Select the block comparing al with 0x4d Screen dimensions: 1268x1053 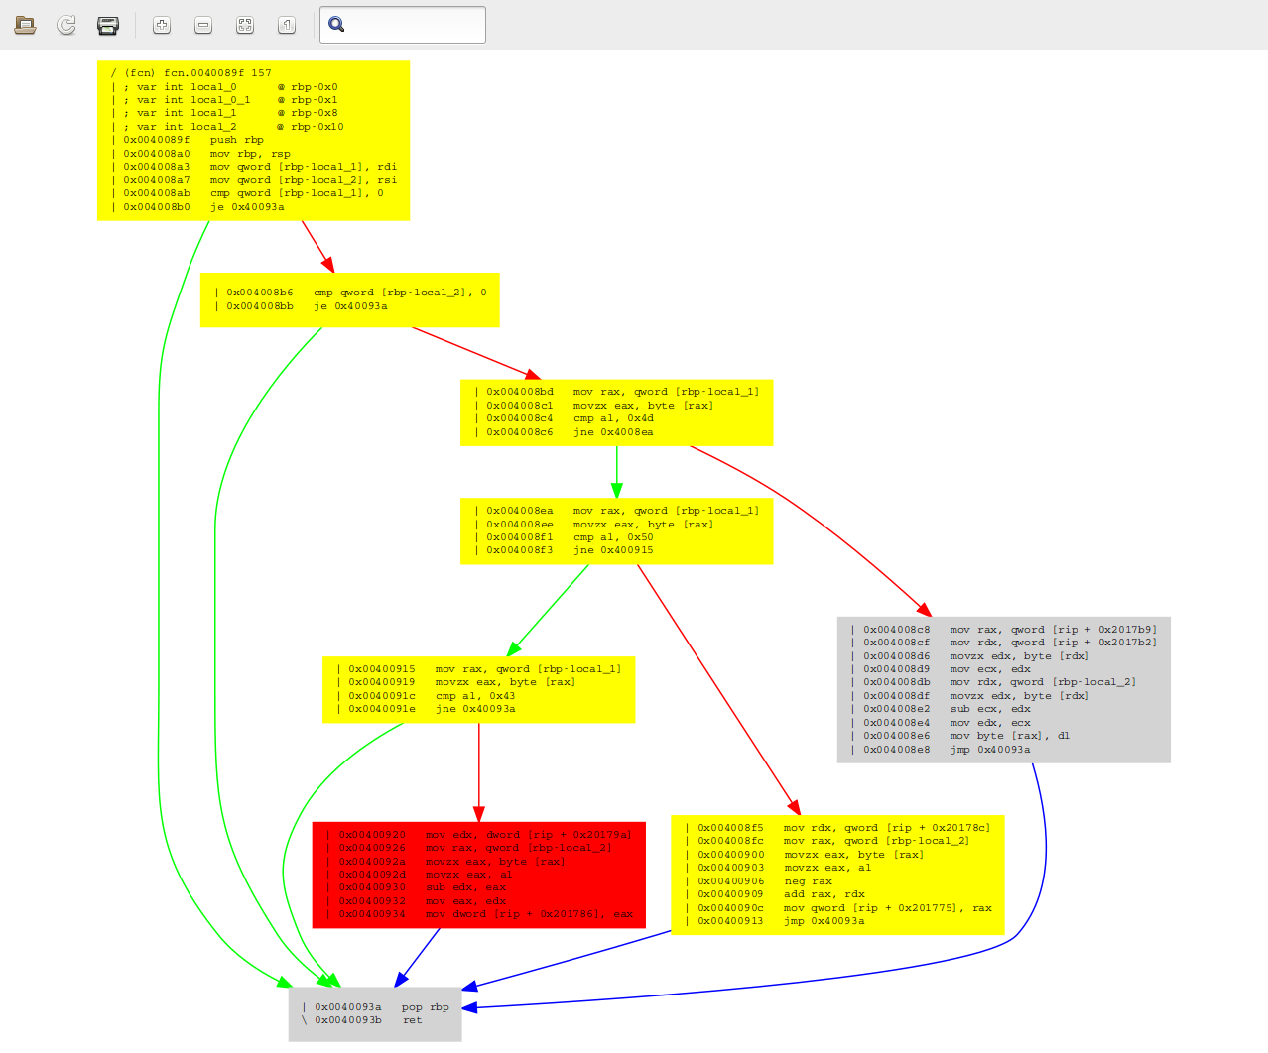pos(615,411)
